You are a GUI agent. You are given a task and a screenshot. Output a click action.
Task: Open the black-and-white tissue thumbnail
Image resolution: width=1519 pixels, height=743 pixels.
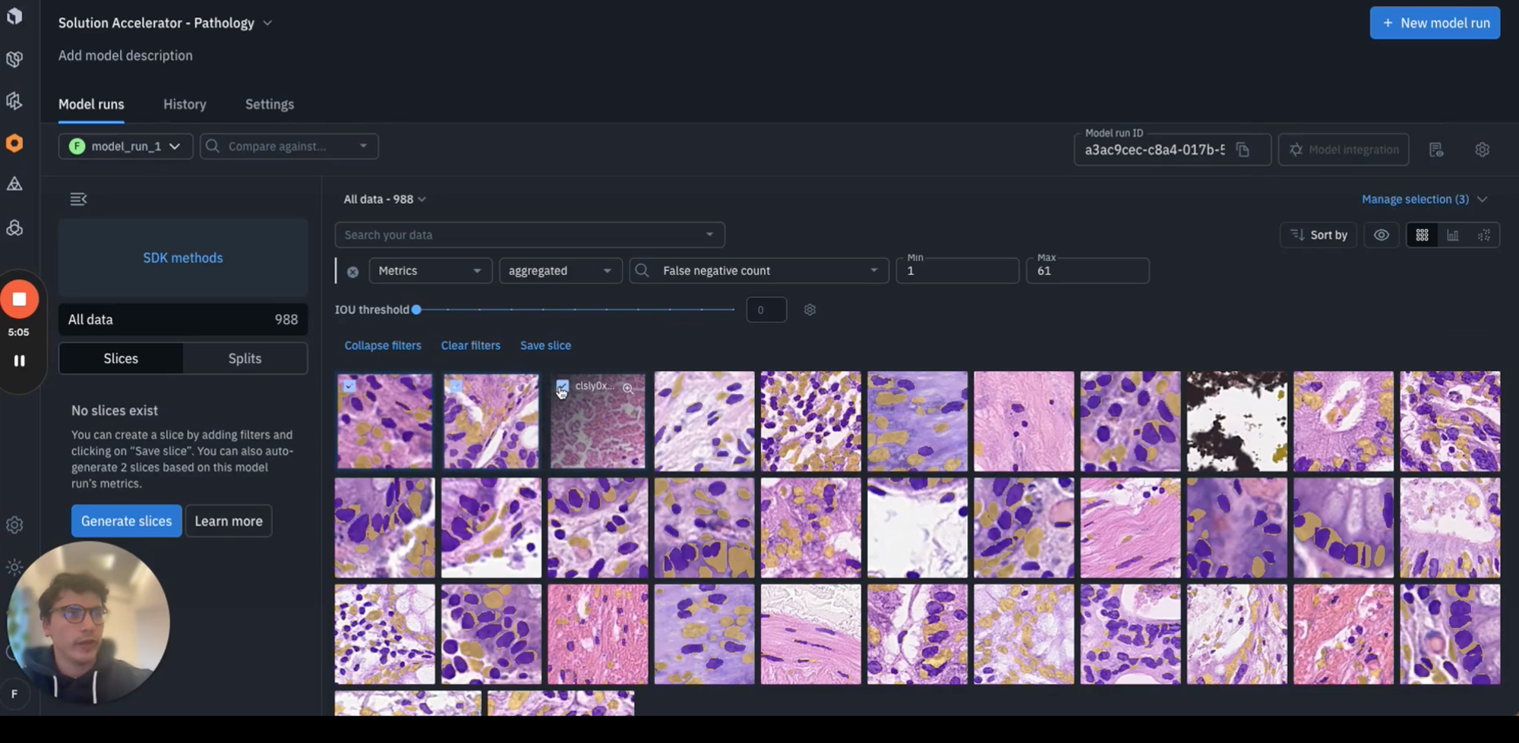pos(1236,421)
